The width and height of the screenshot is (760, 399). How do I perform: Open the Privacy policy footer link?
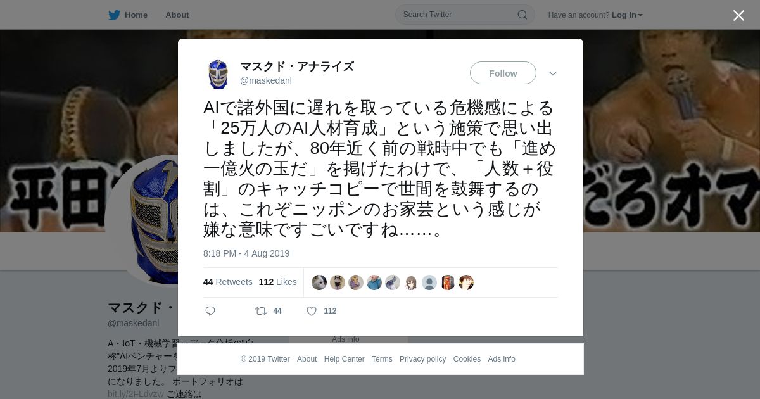(x=422, y=359)
